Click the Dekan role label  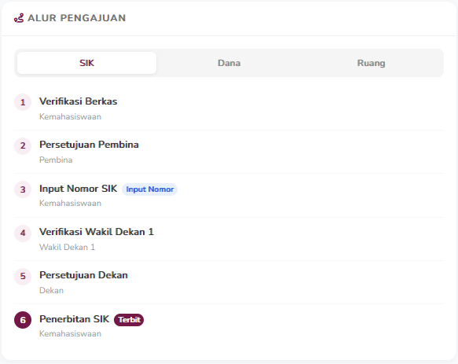(51, 290)
